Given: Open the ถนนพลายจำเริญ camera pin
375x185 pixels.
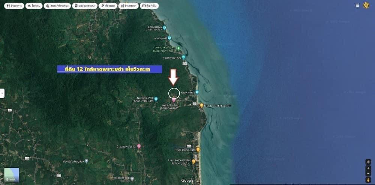Looking at the screenshot, I should pyautogui.click(x=183, y=57).
